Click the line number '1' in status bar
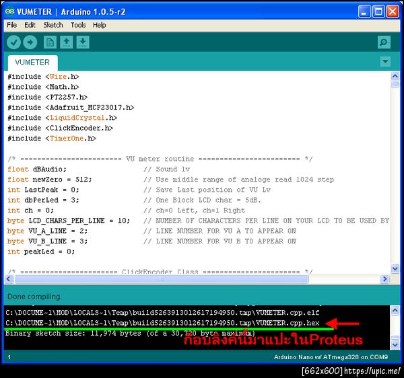This screenshot has height=378, width=404. (x=9, y=357)
